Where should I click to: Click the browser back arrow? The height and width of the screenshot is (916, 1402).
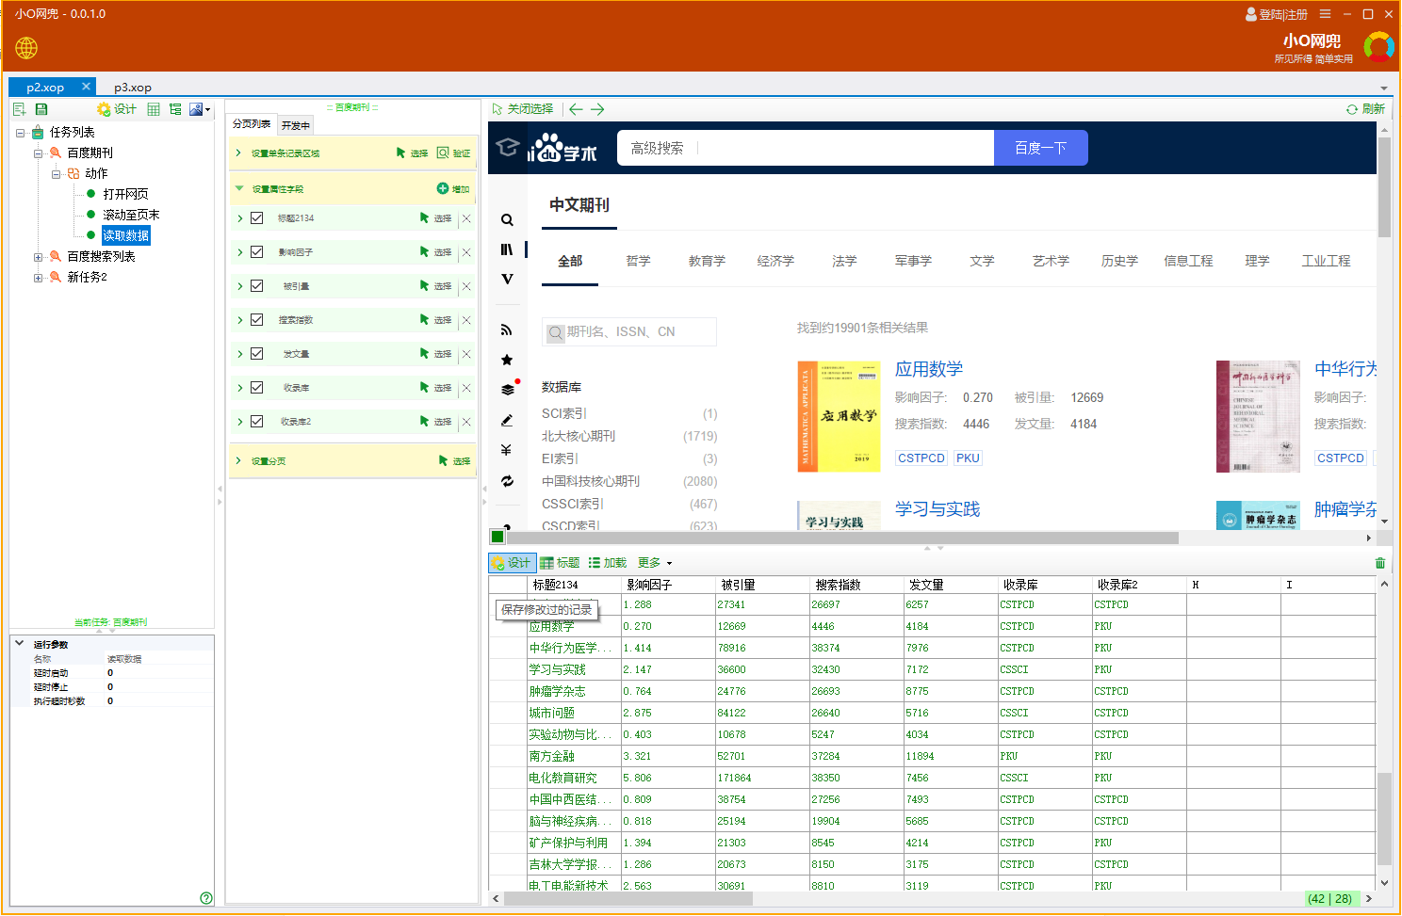(576, 109)
